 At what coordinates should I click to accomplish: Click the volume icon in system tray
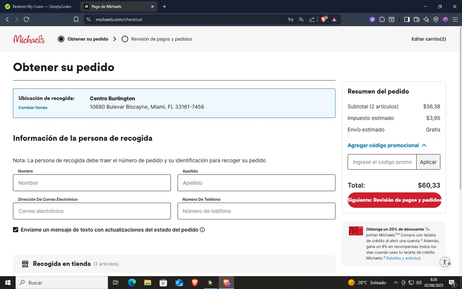[419, 283]
